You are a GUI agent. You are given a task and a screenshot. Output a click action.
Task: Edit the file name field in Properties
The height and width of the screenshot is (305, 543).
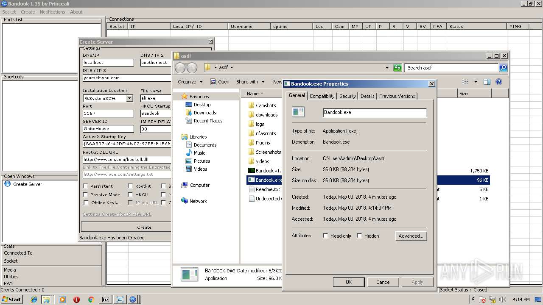click(x=375, y=112)
